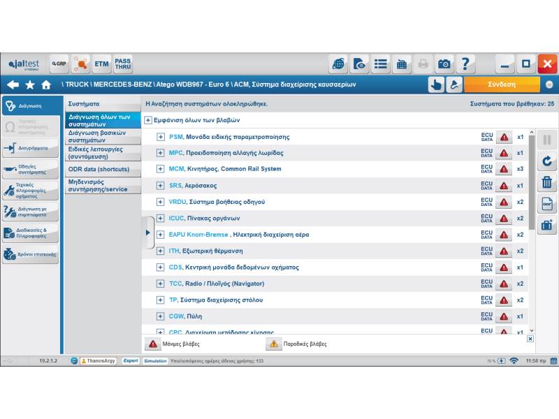Go to the home screen icon
Viewport: 559px width, 419px height.
pos(46,84)
